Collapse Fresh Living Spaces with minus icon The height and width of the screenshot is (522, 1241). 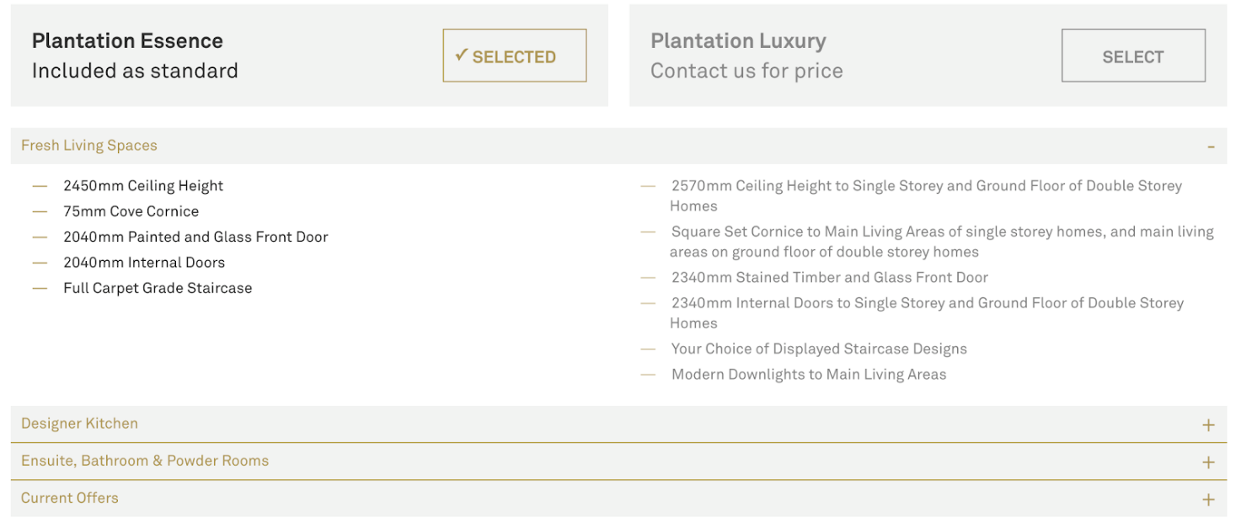(x=1211, y=146)
